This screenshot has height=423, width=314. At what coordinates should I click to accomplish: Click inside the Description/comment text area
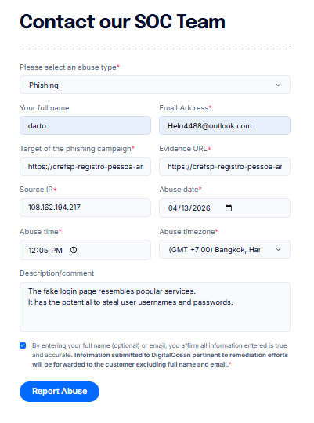pyautogui.click(x=155, y=307)
